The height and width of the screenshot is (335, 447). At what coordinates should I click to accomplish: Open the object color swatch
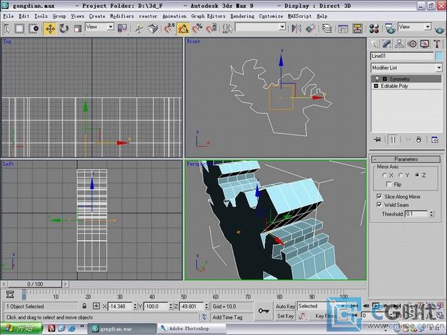coord(439,56)
